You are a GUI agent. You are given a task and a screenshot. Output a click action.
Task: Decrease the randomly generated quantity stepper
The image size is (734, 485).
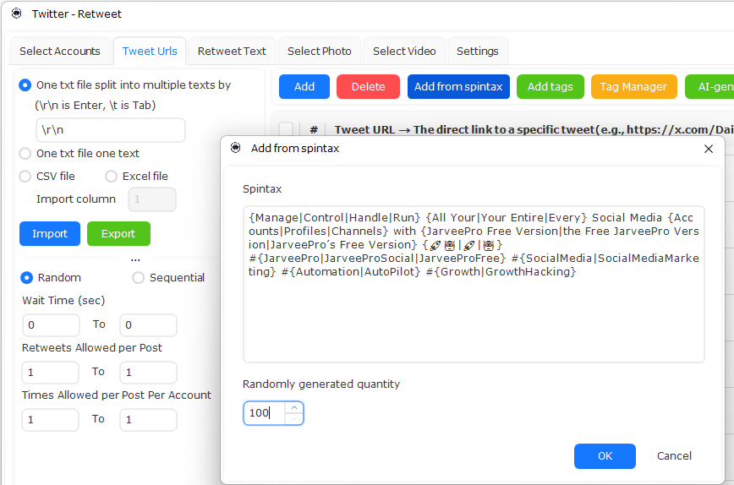[x=293, y=419]
